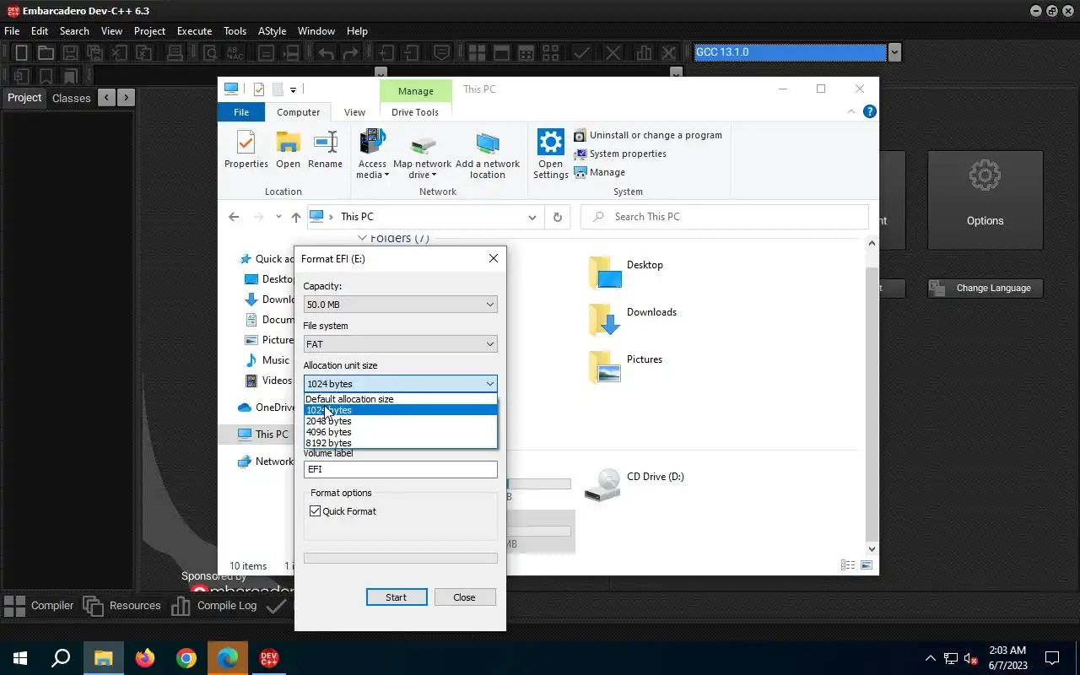Viewport: 1080px width, 675px height.
Task: Toggle the Quick Format checkbox
Action: [x=316, y=511]
